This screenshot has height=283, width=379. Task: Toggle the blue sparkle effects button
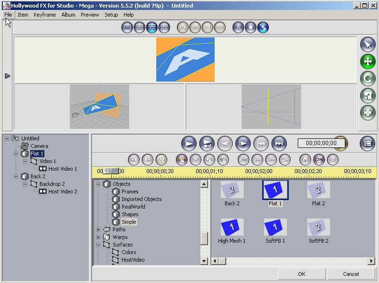263,27
